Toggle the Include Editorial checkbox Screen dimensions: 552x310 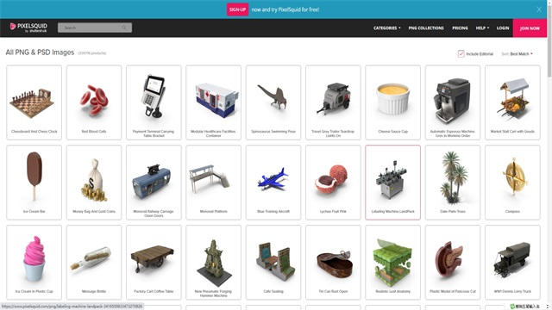(x=461, y=53)
